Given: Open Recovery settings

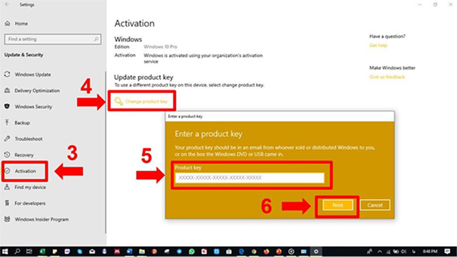Looking at the screenshot, I should pos(24,155).
